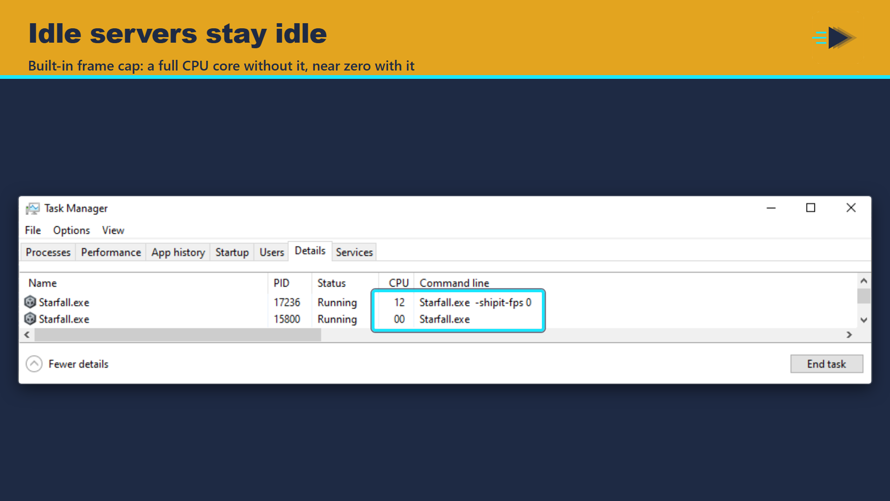
Task: Switch to the Performance tab
Action: [111, 252]
